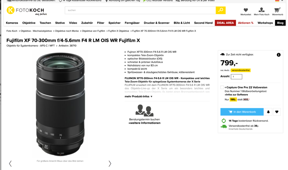Image resolution: width=288 pixels, height=170 pixels.
Task: Tick the Capture One Pro 22 checkbox
Action: [222, 87]
